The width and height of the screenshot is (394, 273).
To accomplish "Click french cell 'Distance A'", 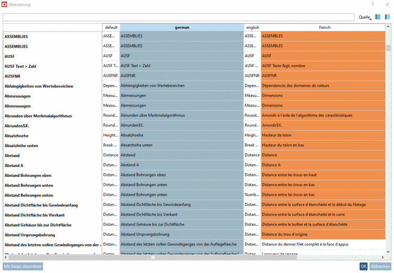I will (x=323, y=165).
